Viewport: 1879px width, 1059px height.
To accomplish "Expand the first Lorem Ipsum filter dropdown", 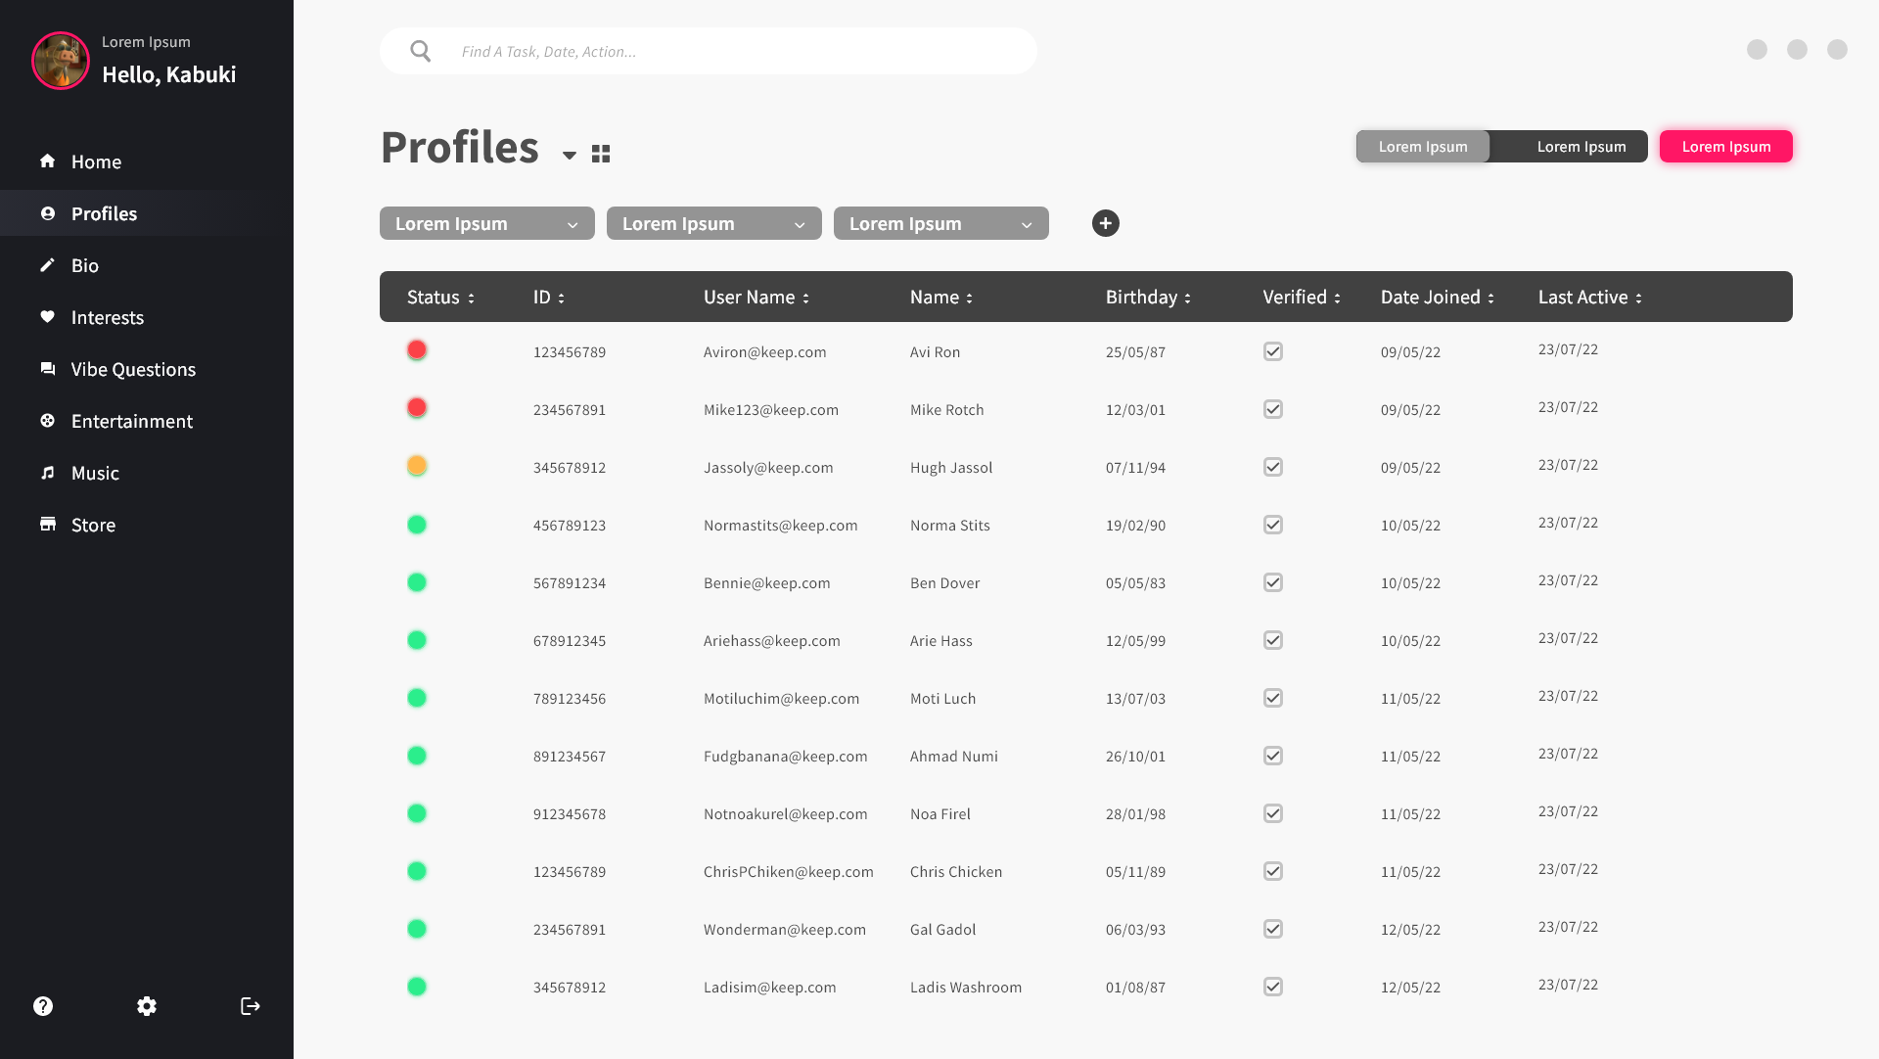I will tap(486, 223).
